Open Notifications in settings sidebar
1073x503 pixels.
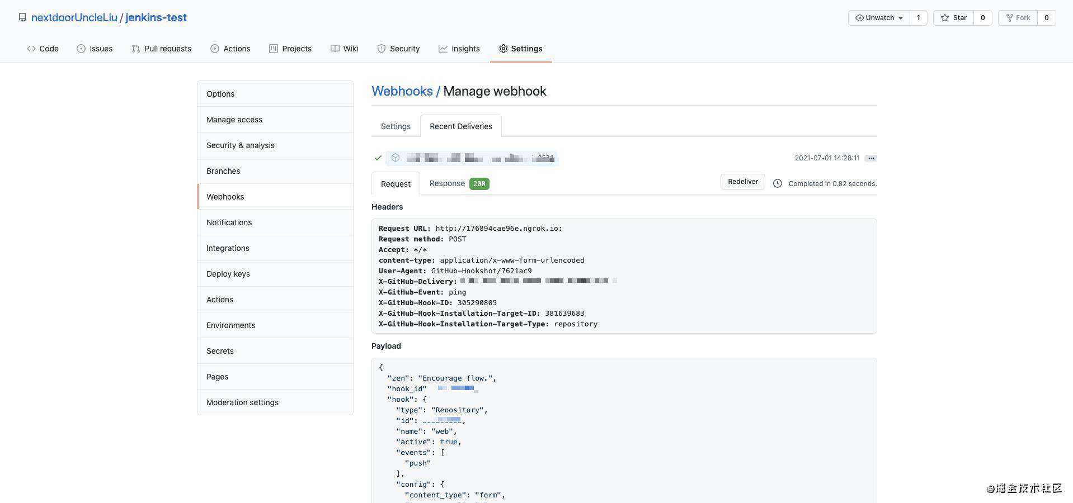click(275, 222)
